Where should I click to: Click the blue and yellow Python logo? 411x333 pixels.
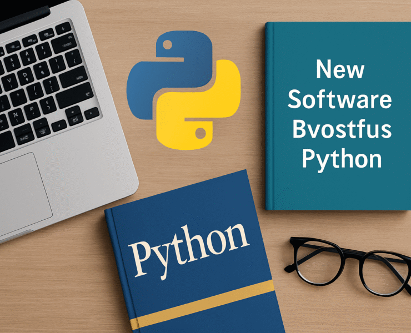(183, 90)
